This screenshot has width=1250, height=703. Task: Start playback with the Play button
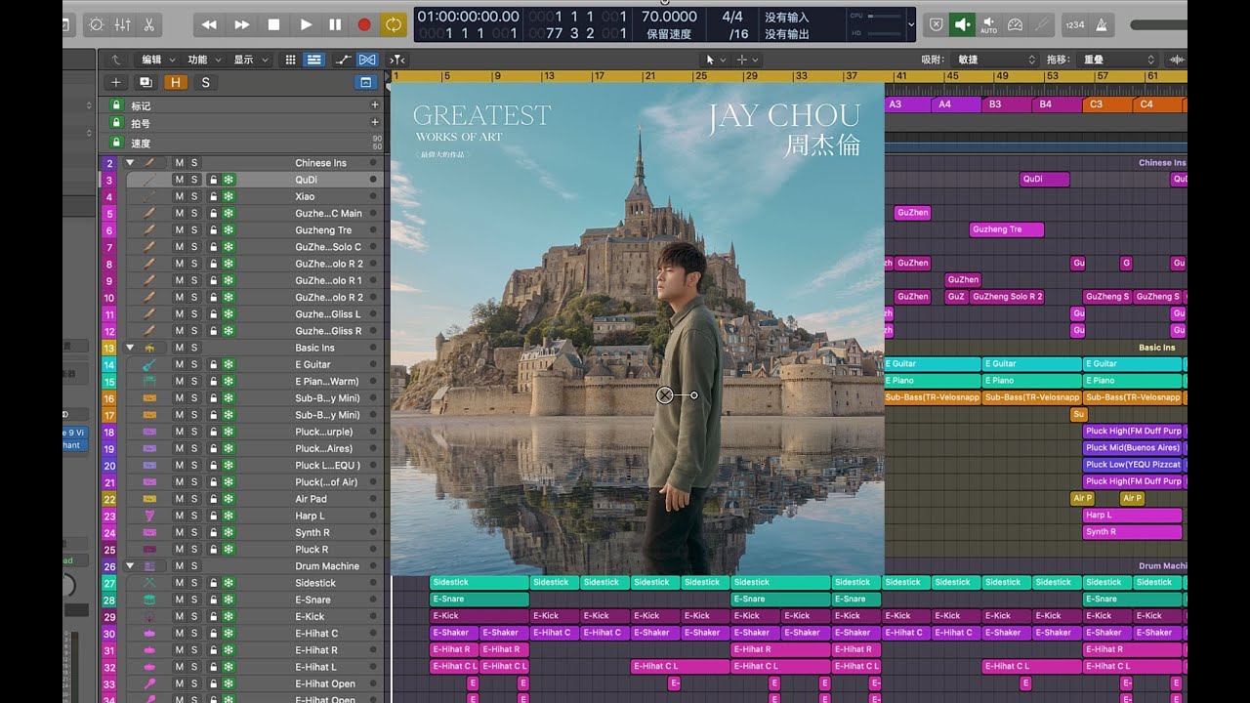coord(306,24)
